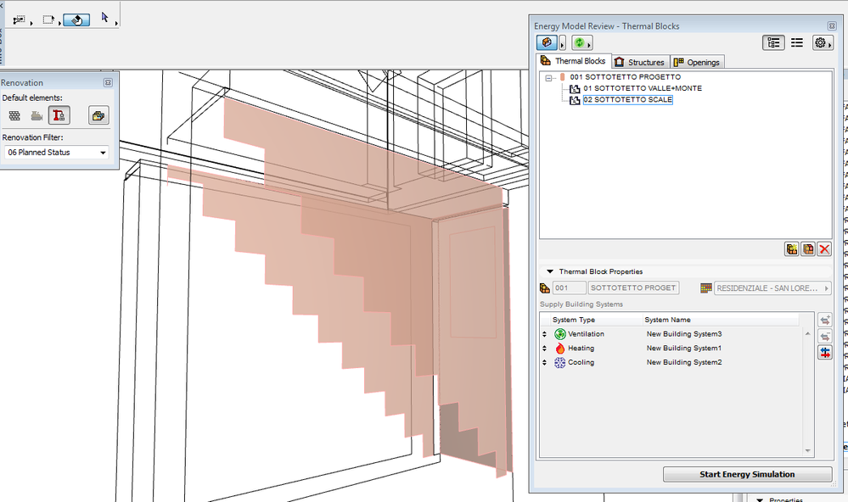Open the flyout arrow beside the 3D display button
The image size is (848, 502).
pos(563,43)
